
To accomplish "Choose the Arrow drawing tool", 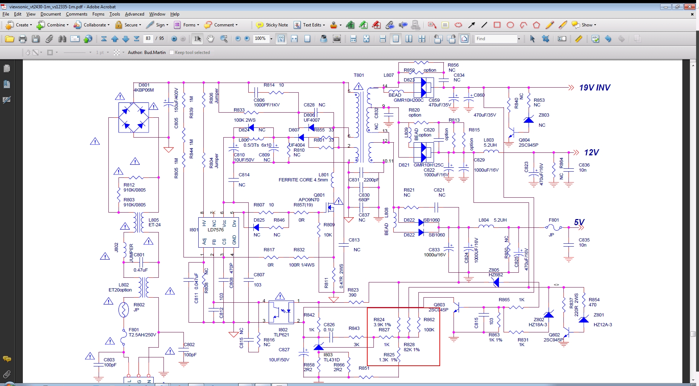I will click(471, 25).
